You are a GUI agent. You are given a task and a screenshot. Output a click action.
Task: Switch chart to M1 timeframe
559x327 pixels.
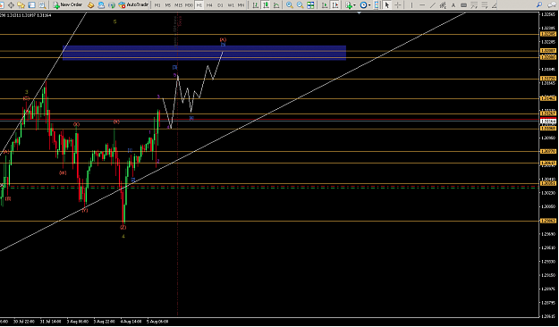click(157, 5)
